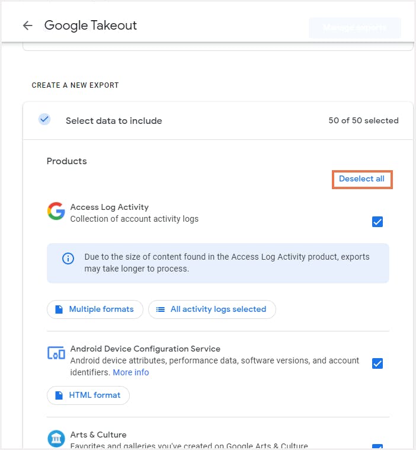Click the Android Device Configuration Service title
Viewport: 416px width, 450px height.
click(145, 349)
